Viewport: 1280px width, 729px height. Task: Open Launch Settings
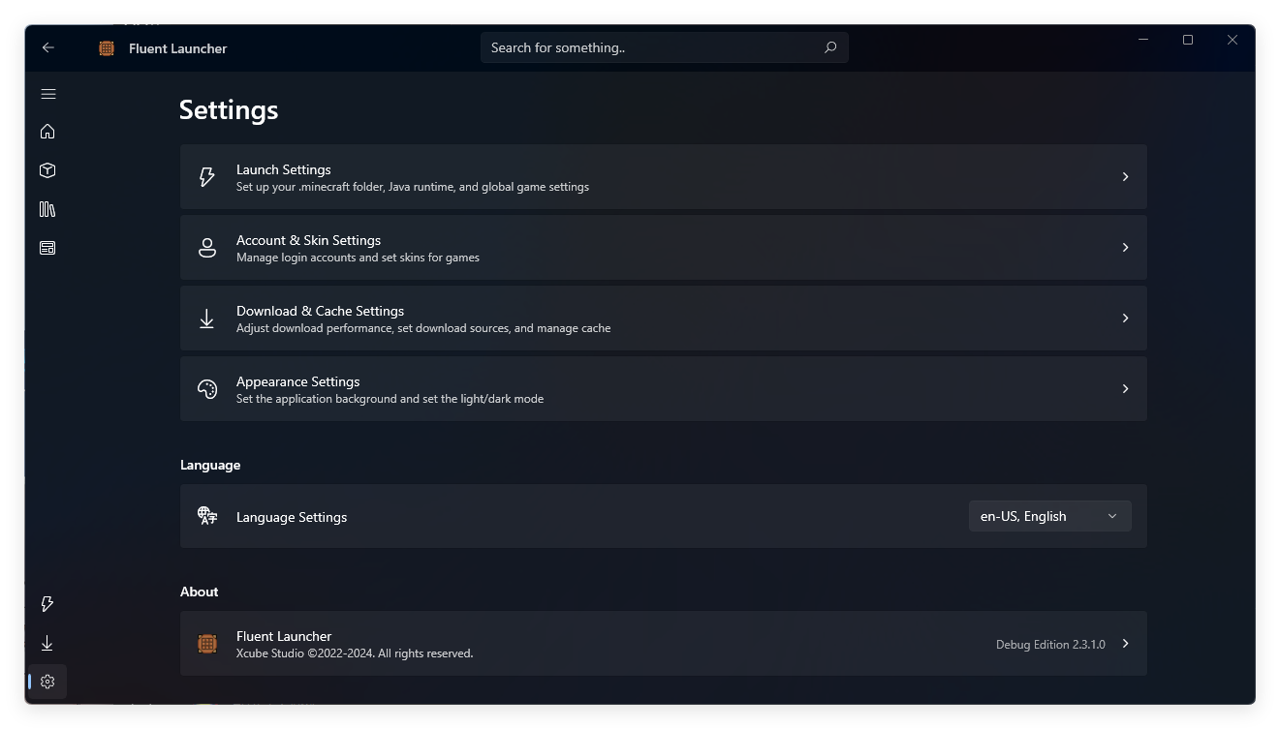pyautogui.click(x=663, y=177)
